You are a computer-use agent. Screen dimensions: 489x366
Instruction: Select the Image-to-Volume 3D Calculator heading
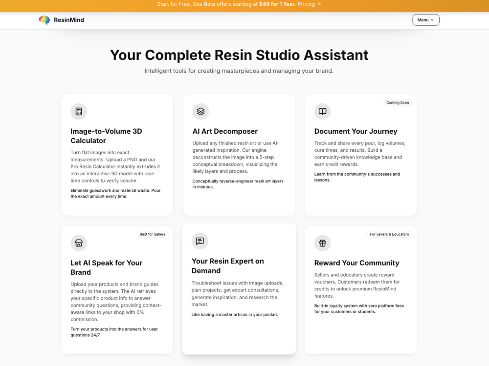coord(106,136)
